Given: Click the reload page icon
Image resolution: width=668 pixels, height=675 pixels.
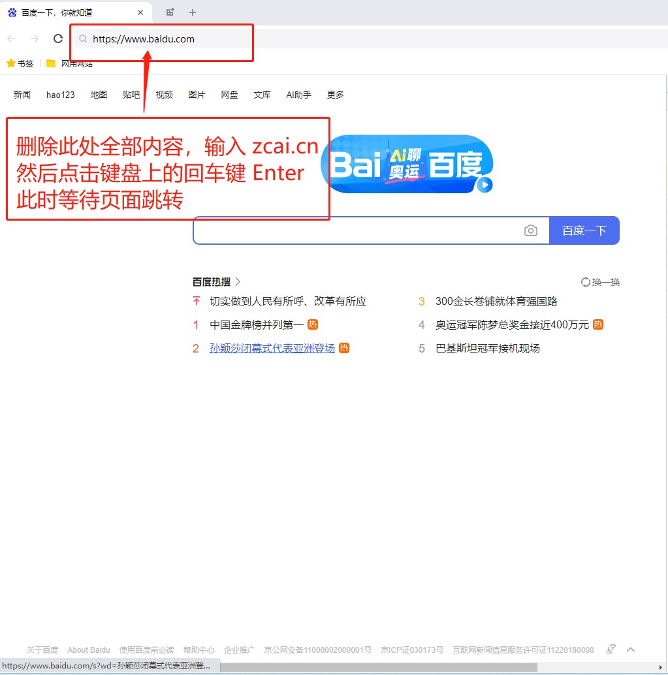Looking at the screenshot, I should [58, 39].
